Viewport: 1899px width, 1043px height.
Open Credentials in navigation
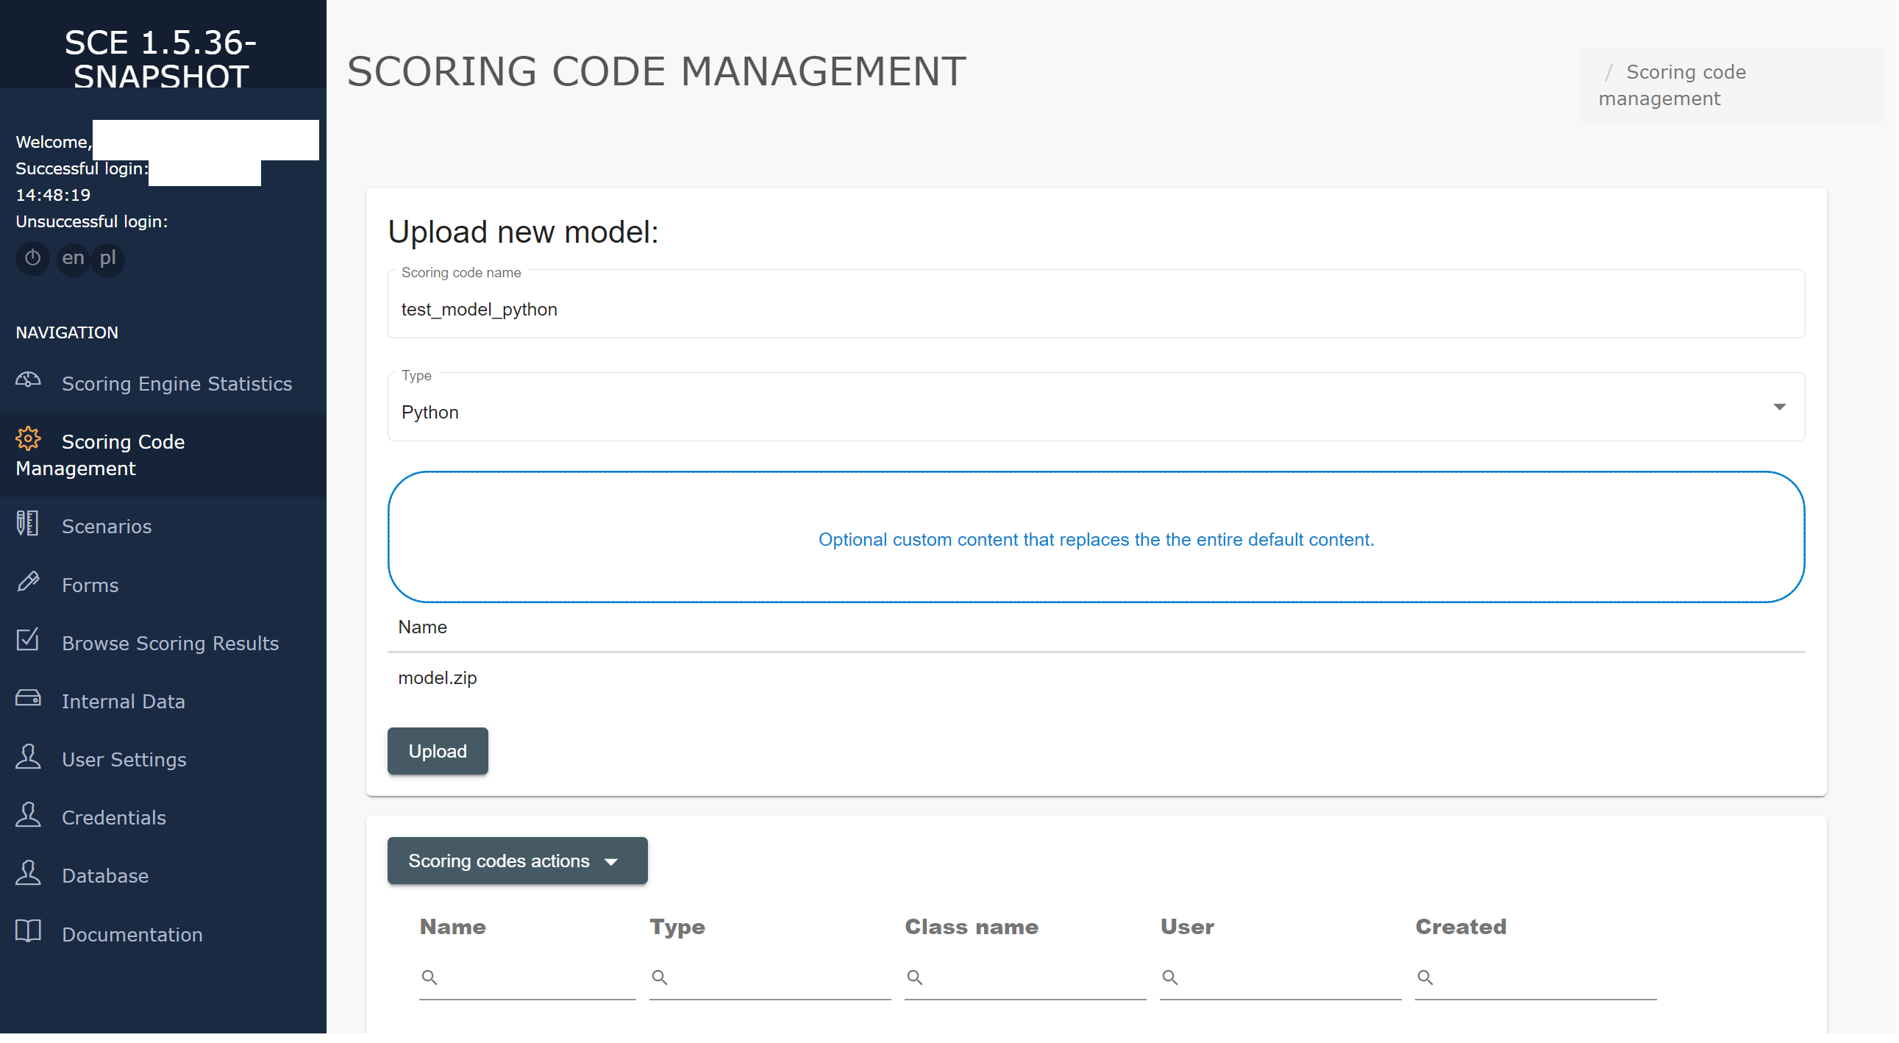tap(113, 819)
